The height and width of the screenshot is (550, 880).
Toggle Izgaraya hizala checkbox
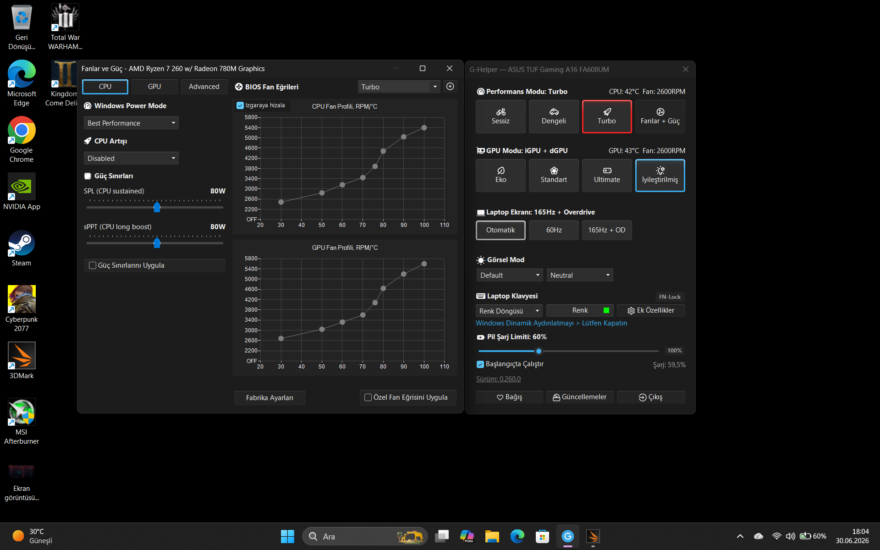(240, 105)
